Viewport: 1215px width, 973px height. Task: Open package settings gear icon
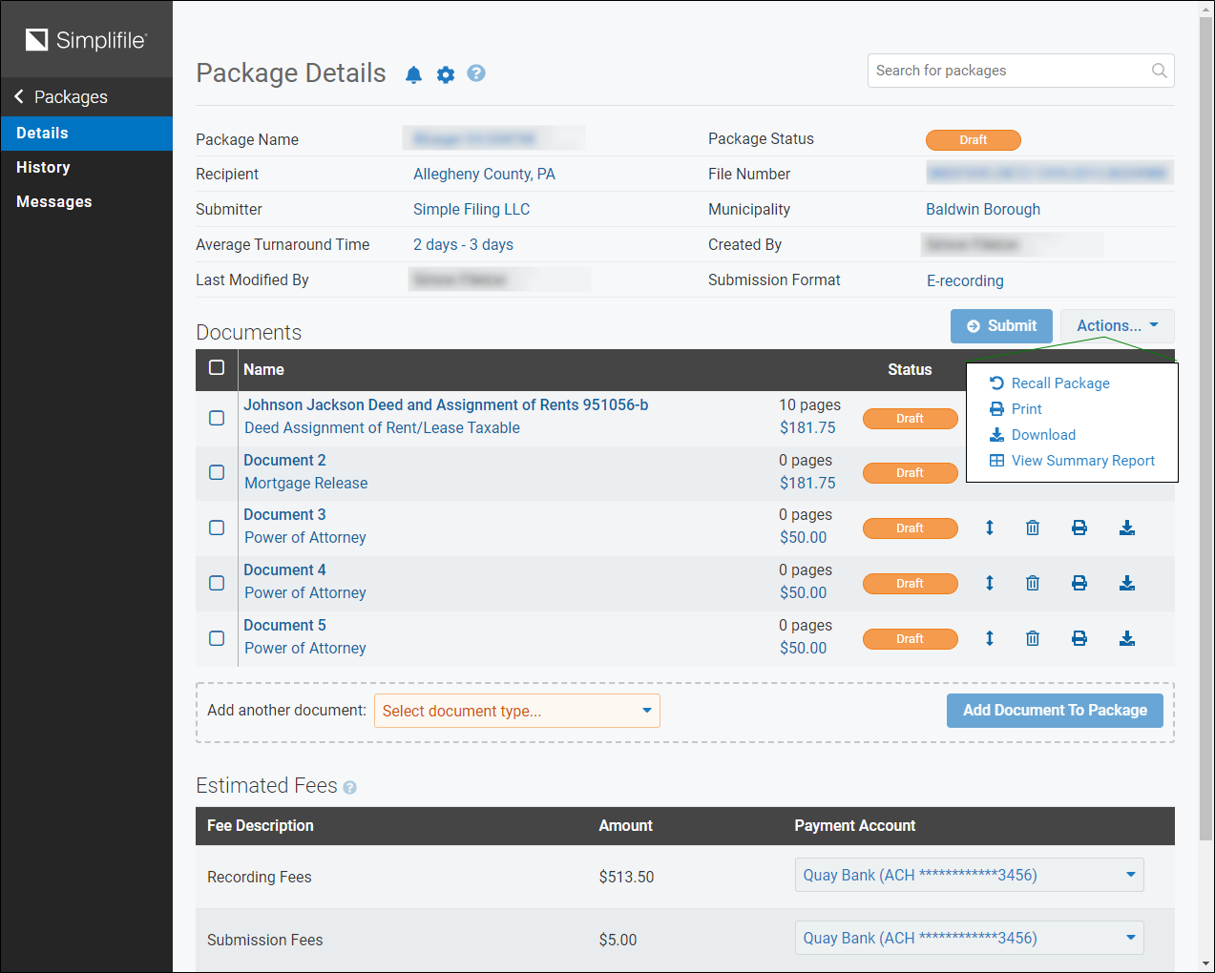446,74
